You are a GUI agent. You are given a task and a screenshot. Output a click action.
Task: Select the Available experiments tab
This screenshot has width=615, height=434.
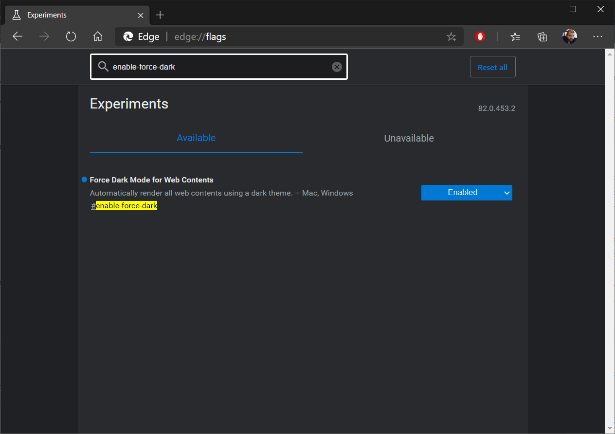point(196,138)
